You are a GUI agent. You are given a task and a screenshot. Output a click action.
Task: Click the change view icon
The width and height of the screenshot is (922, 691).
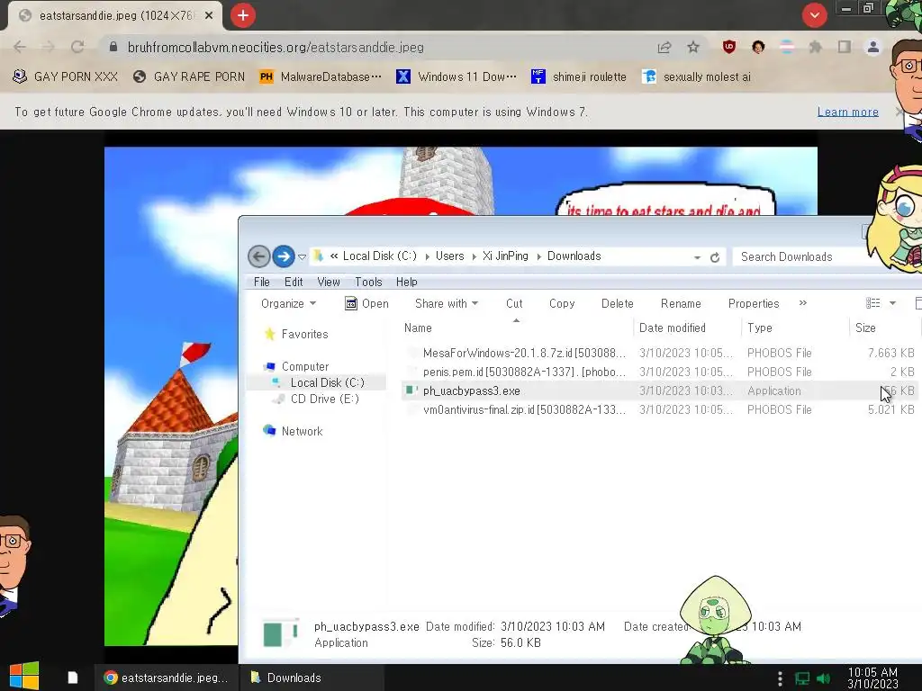(x=873, y=303)
